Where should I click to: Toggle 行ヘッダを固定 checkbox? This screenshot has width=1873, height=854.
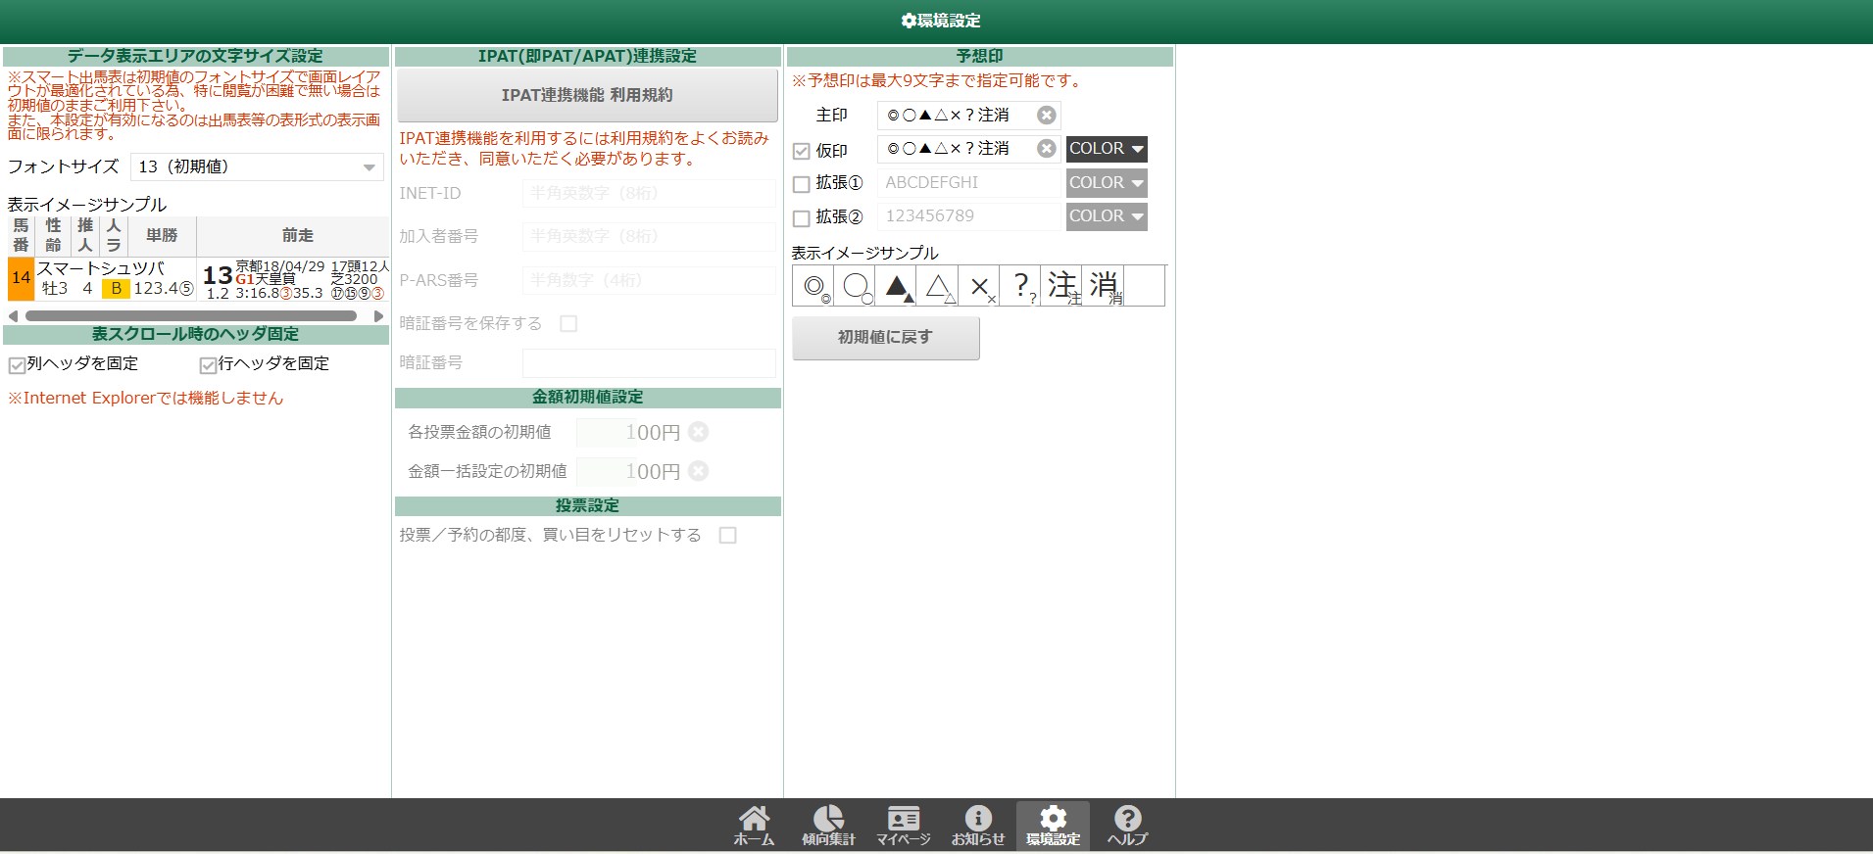coord(208,365)
